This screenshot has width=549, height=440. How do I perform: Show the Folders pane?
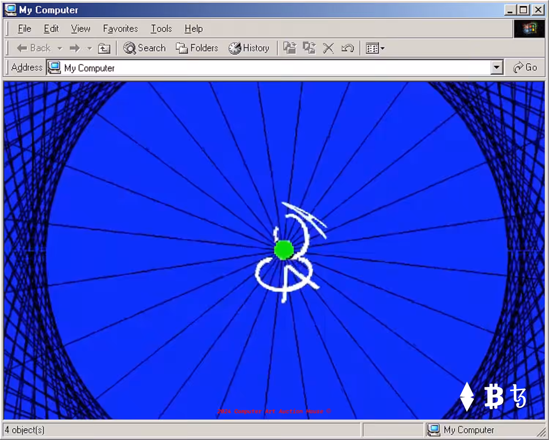[x=197, y=48]
